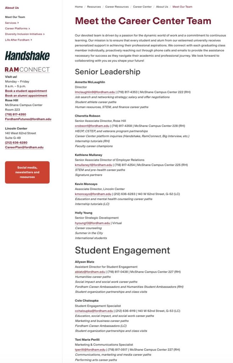Click Cole Chaloupka's cchaloupka@fordham.edu email
This screenshot has width=233, height=363.
point(94,311)
